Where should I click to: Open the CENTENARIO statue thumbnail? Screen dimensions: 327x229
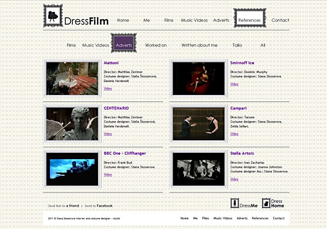point(72,124)
